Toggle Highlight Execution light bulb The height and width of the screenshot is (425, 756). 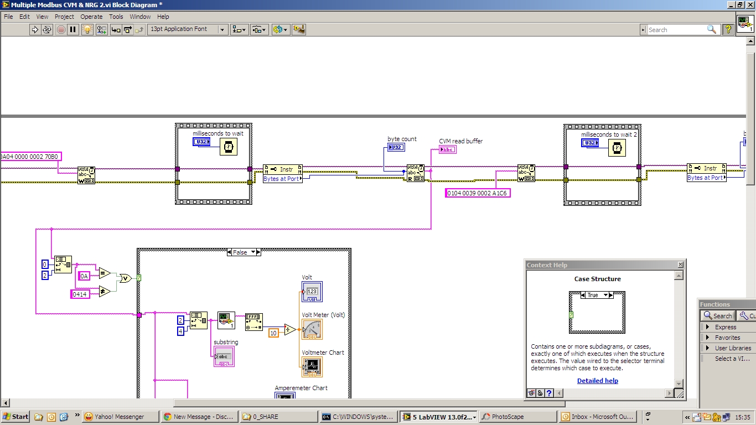[x=87, y=29]
